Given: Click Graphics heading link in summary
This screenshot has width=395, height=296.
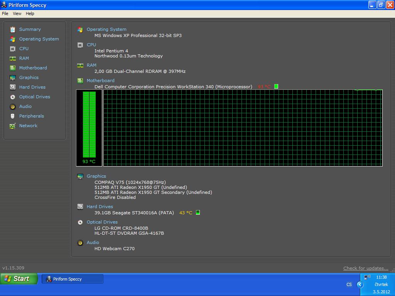Looking at the screenshot, I should point(96,176).
